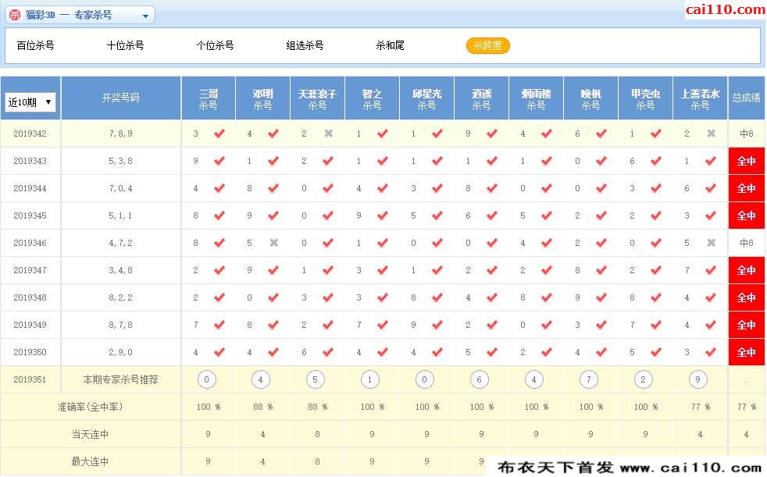Viewport: 767px width, 477px height.
Task: Click winning numbers 7, 8, 9
Action: (120, 133)
